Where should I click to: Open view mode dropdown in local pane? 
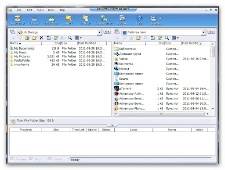pos(175,38)
